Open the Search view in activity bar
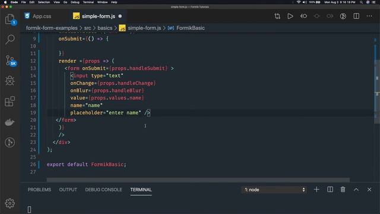Screen dimensions: 380x214 point(10,39)
